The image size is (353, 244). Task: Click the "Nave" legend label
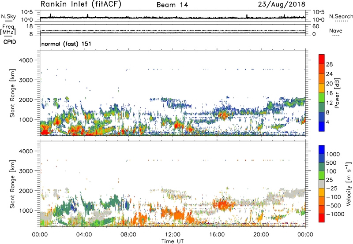coord(336,31)
